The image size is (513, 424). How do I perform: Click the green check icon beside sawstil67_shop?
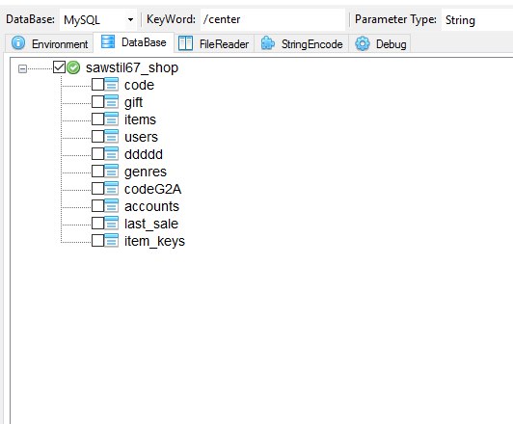73,67
